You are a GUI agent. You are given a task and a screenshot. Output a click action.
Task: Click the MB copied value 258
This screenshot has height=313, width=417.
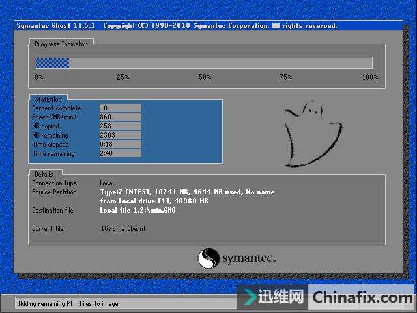click(x=121, y=126)
